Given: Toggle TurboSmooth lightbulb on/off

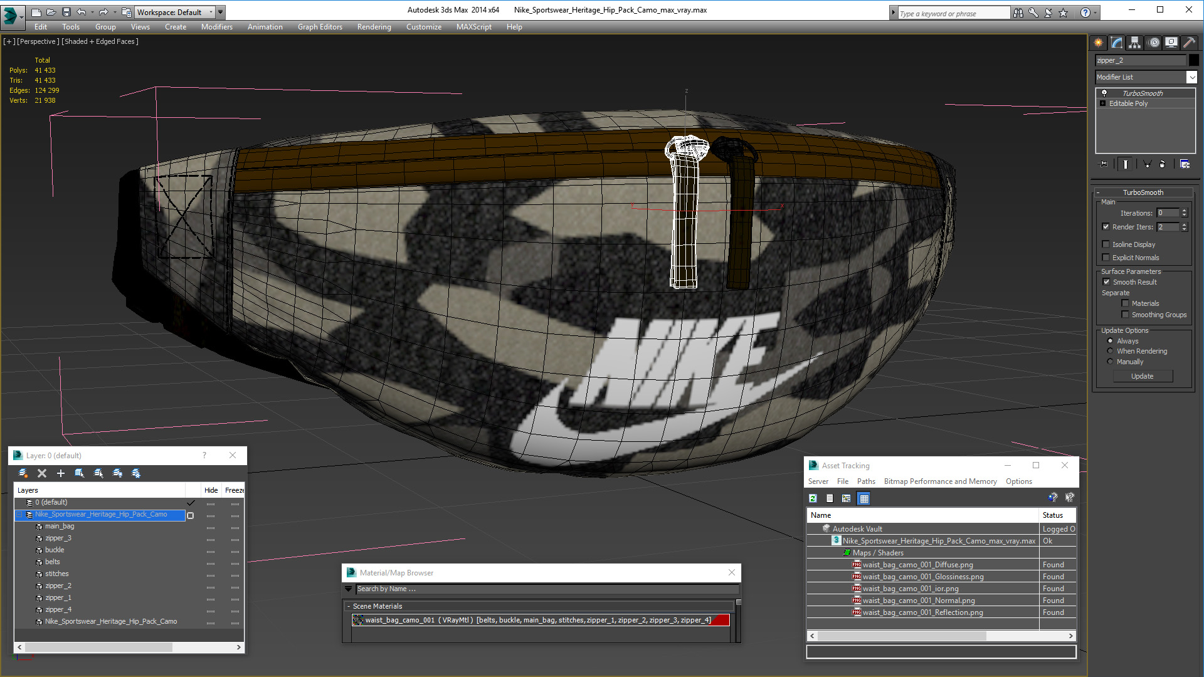Looking at the screenshot, I should point(1104,93).
